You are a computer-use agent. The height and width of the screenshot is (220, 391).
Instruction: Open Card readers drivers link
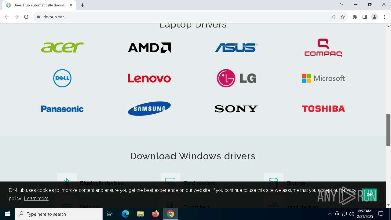(199, 183)
